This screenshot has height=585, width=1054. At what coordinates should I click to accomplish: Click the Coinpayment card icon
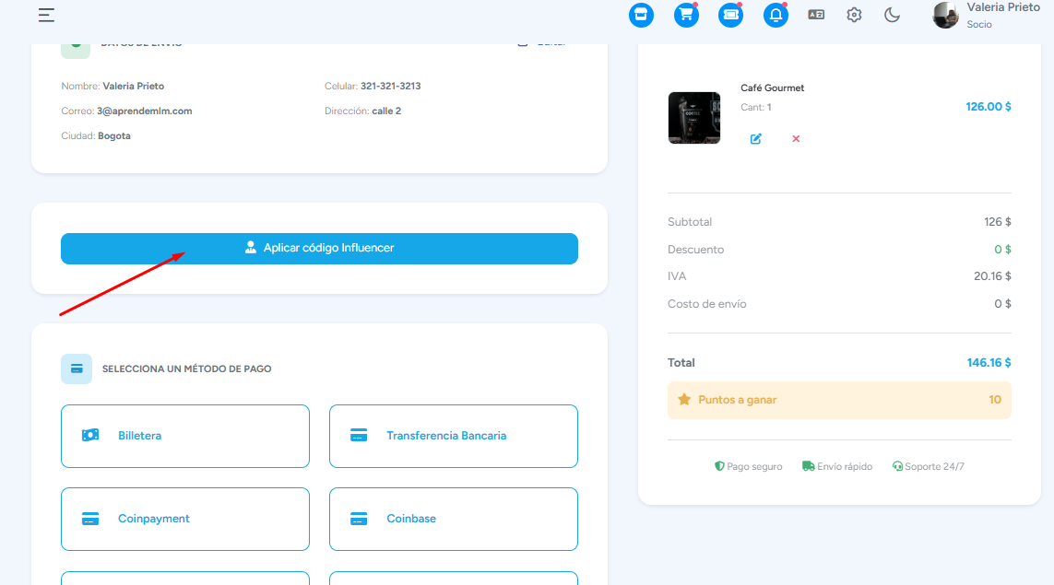pos(90,519)
